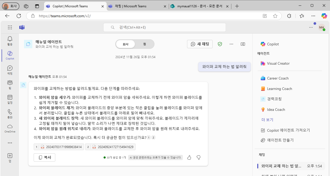This screenshot has width=330, height=176.
Task: Expand 더 보기 agent list
Action: 267,120
